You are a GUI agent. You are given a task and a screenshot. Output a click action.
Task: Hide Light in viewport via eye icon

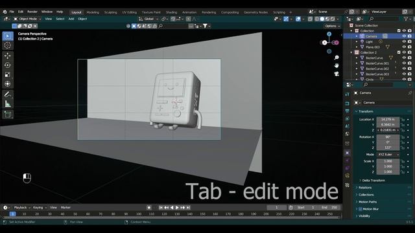404,41
